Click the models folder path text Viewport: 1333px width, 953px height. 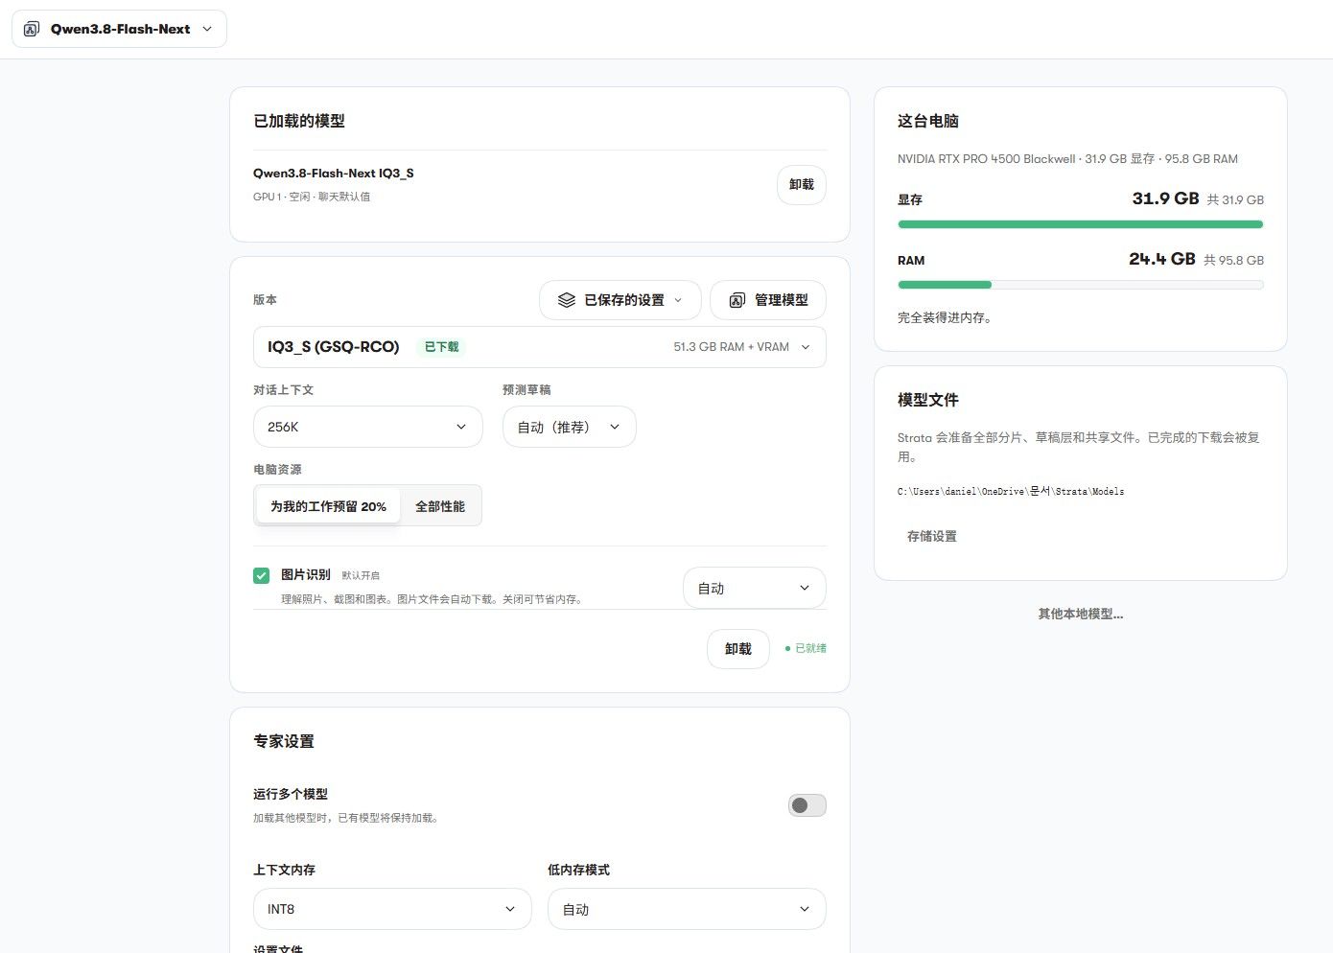pyautogui.click(x=1011, y=491)
